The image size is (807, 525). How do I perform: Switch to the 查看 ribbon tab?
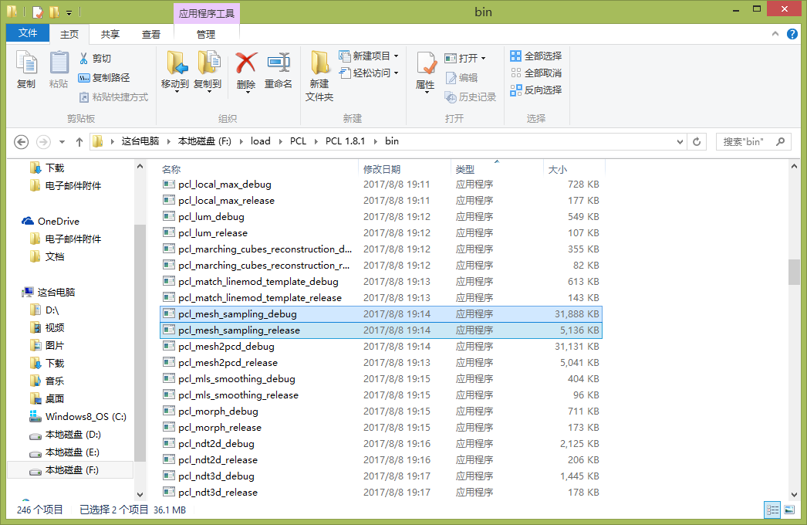[x=151, y=34]
